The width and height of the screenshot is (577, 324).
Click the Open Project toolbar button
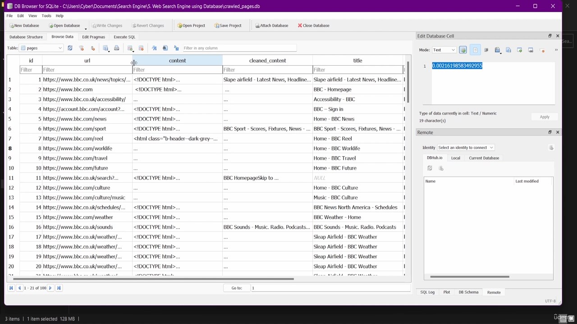[x=191, y=26]
